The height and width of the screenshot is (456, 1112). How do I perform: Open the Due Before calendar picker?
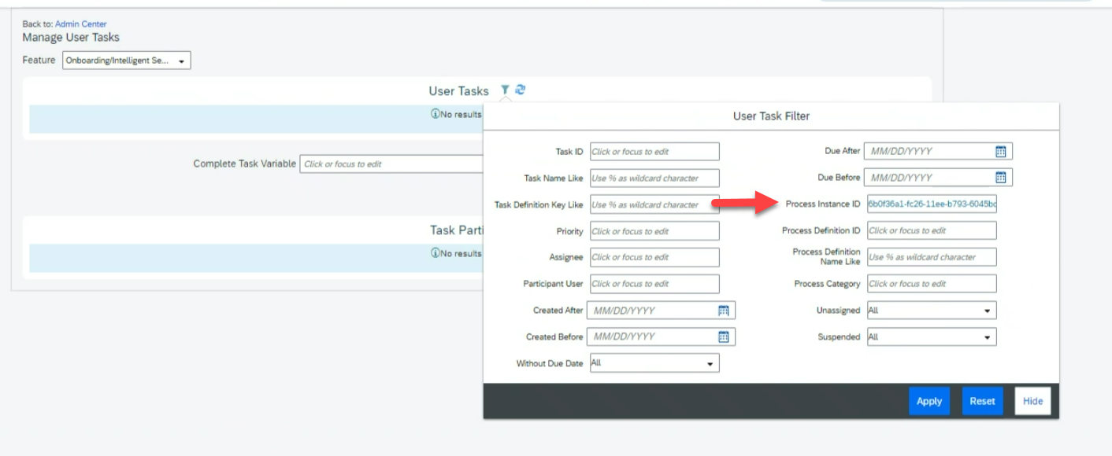click(x=1001, y=178)
